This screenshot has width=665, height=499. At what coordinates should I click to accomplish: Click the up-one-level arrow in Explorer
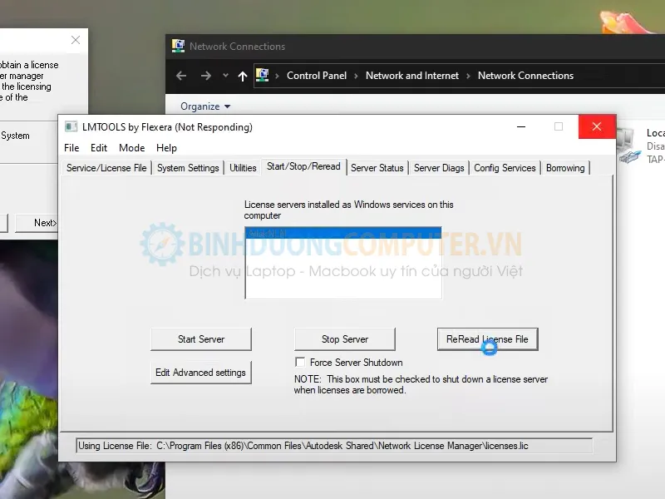(242, 76)
